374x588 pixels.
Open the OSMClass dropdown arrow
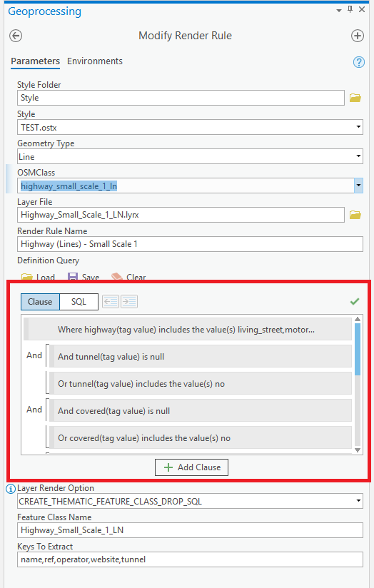[358, 186]
